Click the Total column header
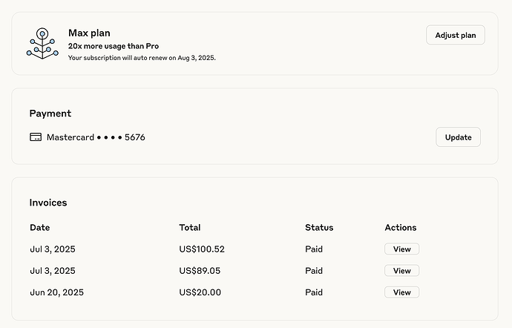512x328 pixels. pyautogui.click(x=190, y=227)
